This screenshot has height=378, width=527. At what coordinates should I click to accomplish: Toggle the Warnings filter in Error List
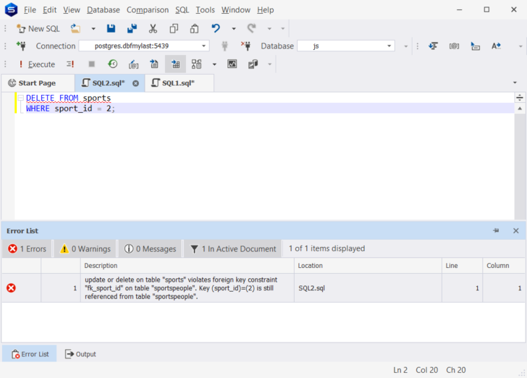85,249
